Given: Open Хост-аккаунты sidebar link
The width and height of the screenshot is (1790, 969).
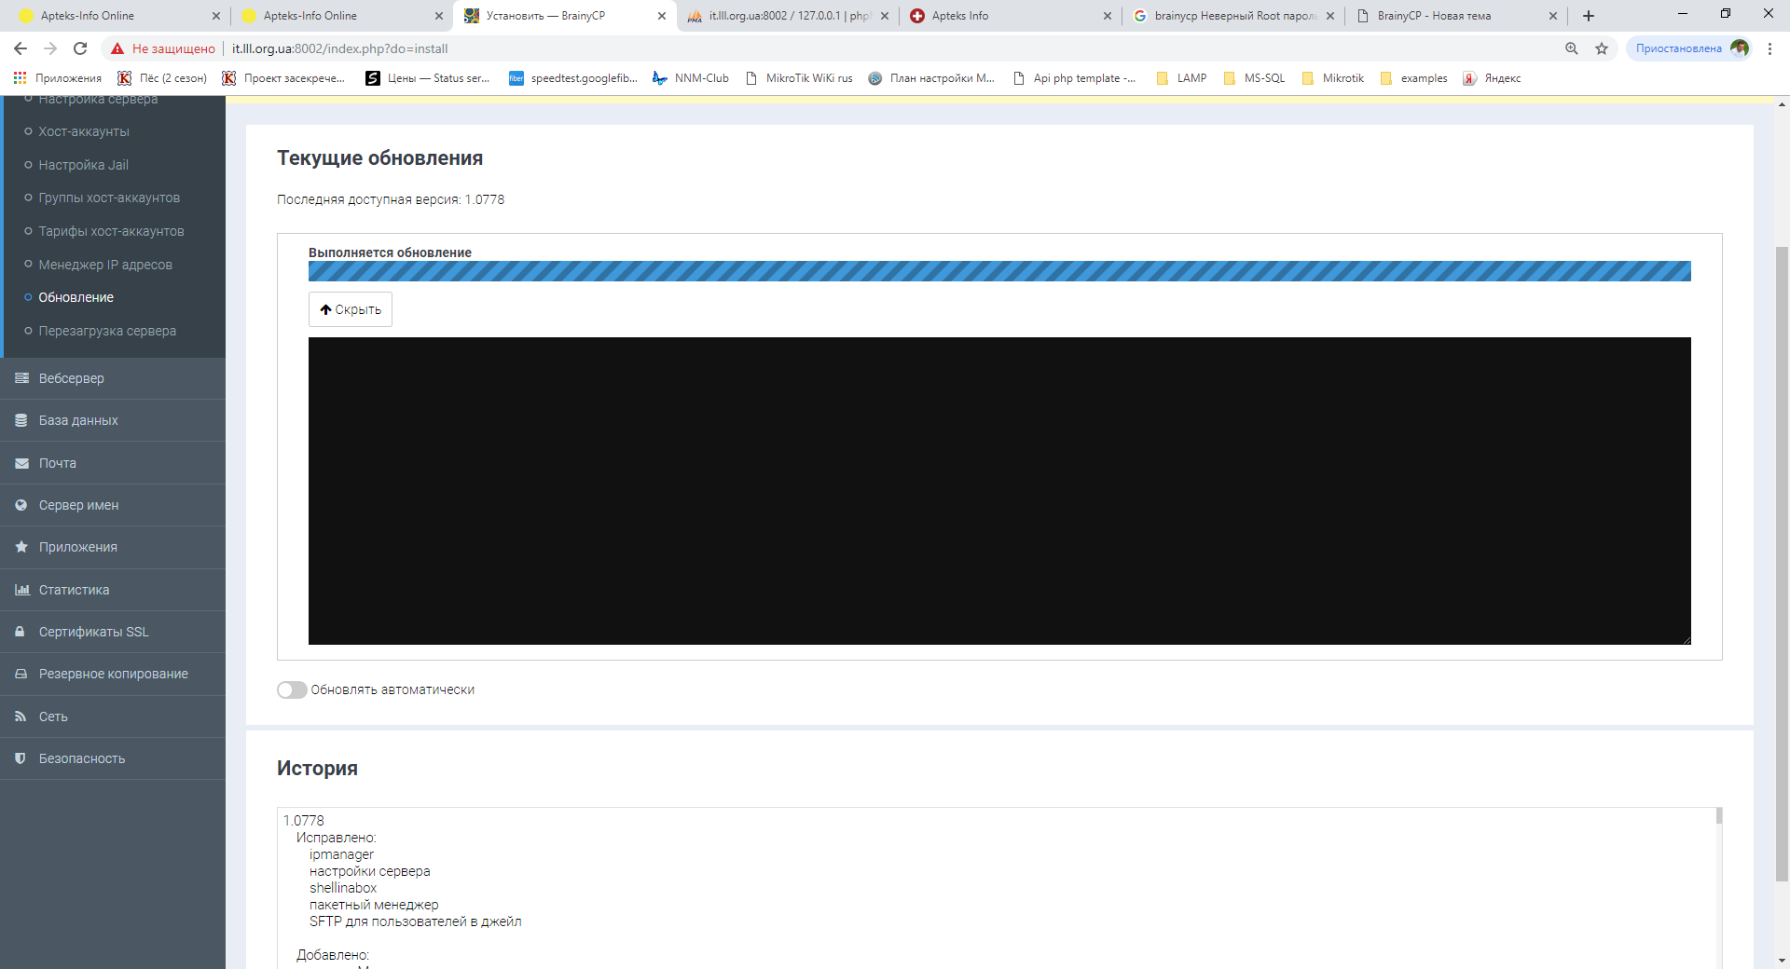Looking at the screenshot, I should tap(84, 131).
